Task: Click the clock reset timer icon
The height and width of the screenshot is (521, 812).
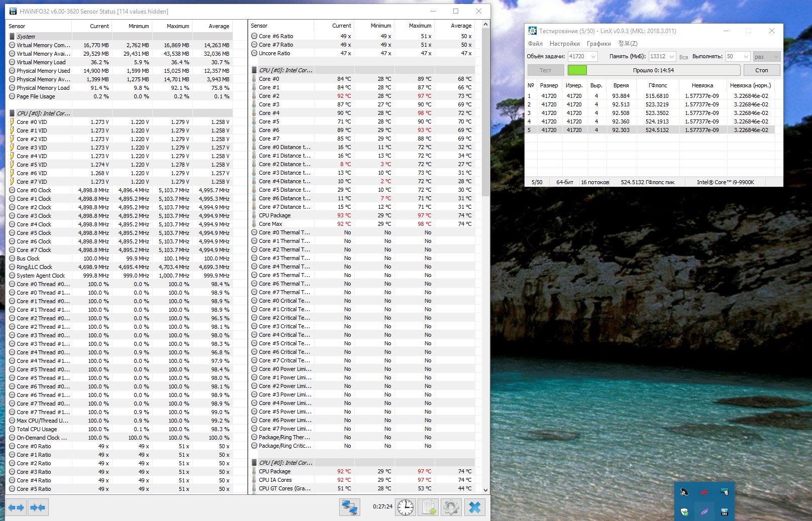Action: click(x=405, y=507)
